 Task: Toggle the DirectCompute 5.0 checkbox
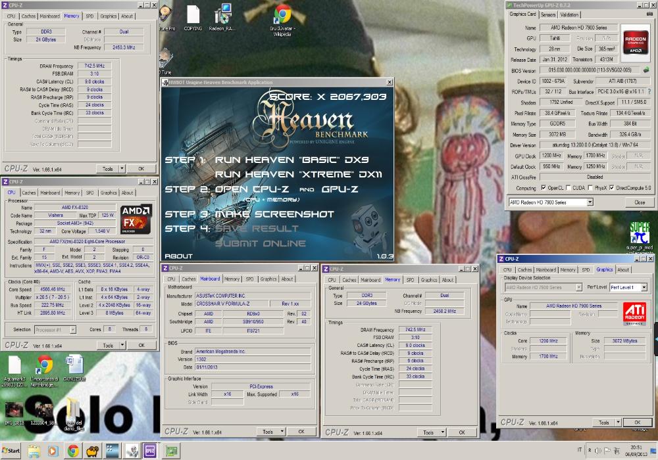tap(611, 188)
